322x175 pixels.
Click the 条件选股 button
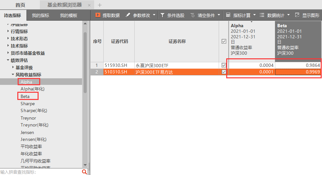[x=172, y=15]
